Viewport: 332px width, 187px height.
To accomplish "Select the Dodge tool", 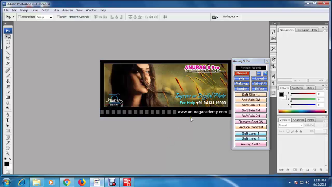I will 8,108.
